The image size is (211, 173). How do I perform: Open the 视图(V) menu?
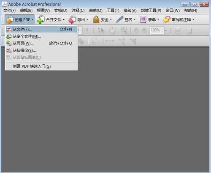(x=43, y=11)
